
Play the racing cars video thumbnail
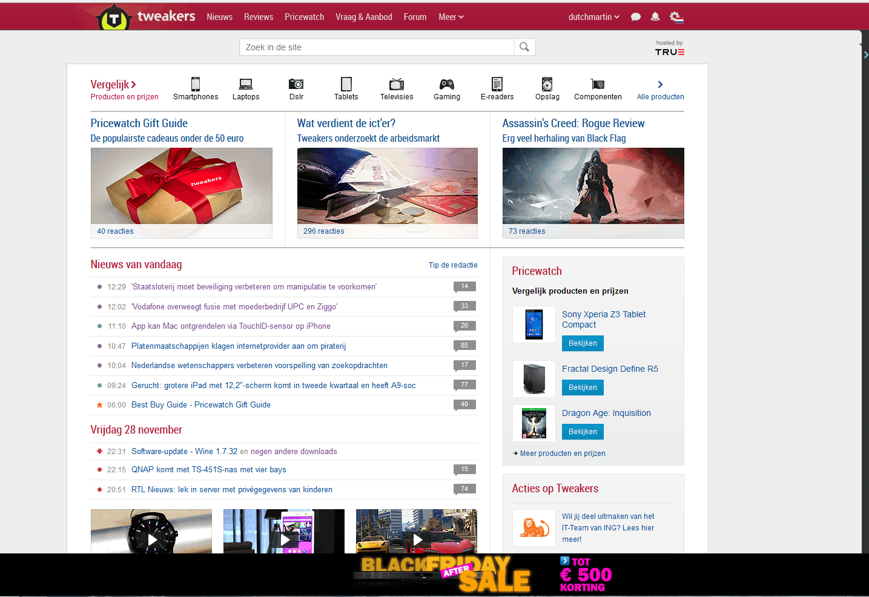click(x=417, y=532)
